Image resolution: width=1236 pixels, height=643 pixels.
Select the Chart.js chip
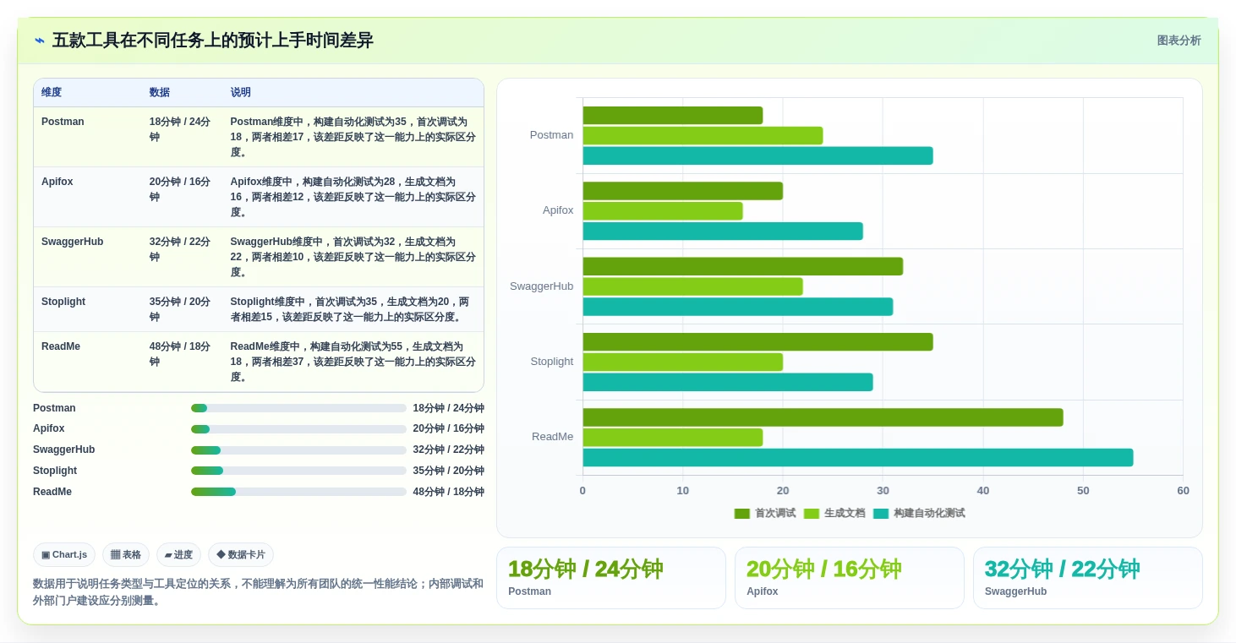pos(64,554)
